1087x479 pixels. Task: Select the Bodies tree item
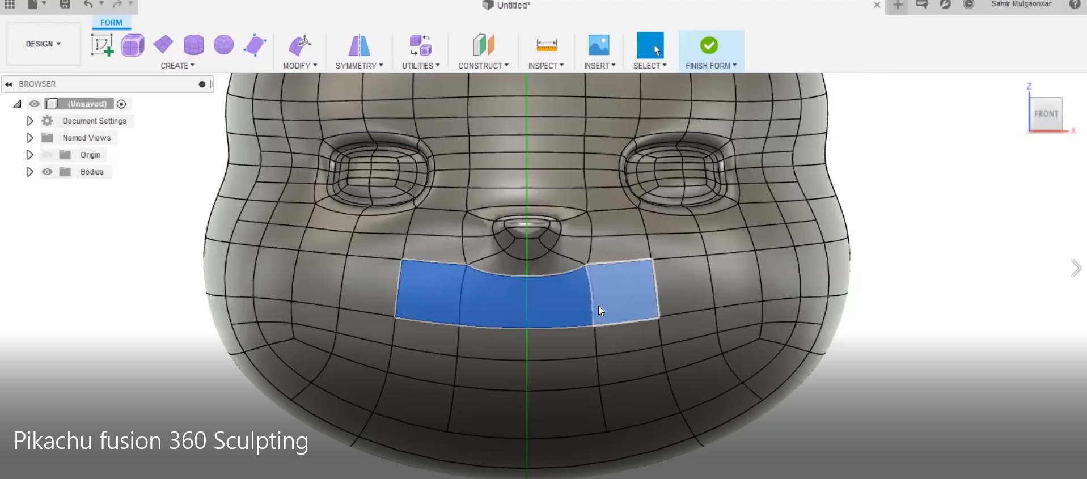point(92,172)
